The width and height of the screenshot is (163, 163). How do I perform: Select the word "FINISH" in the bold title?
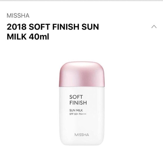tap(66, 27)
